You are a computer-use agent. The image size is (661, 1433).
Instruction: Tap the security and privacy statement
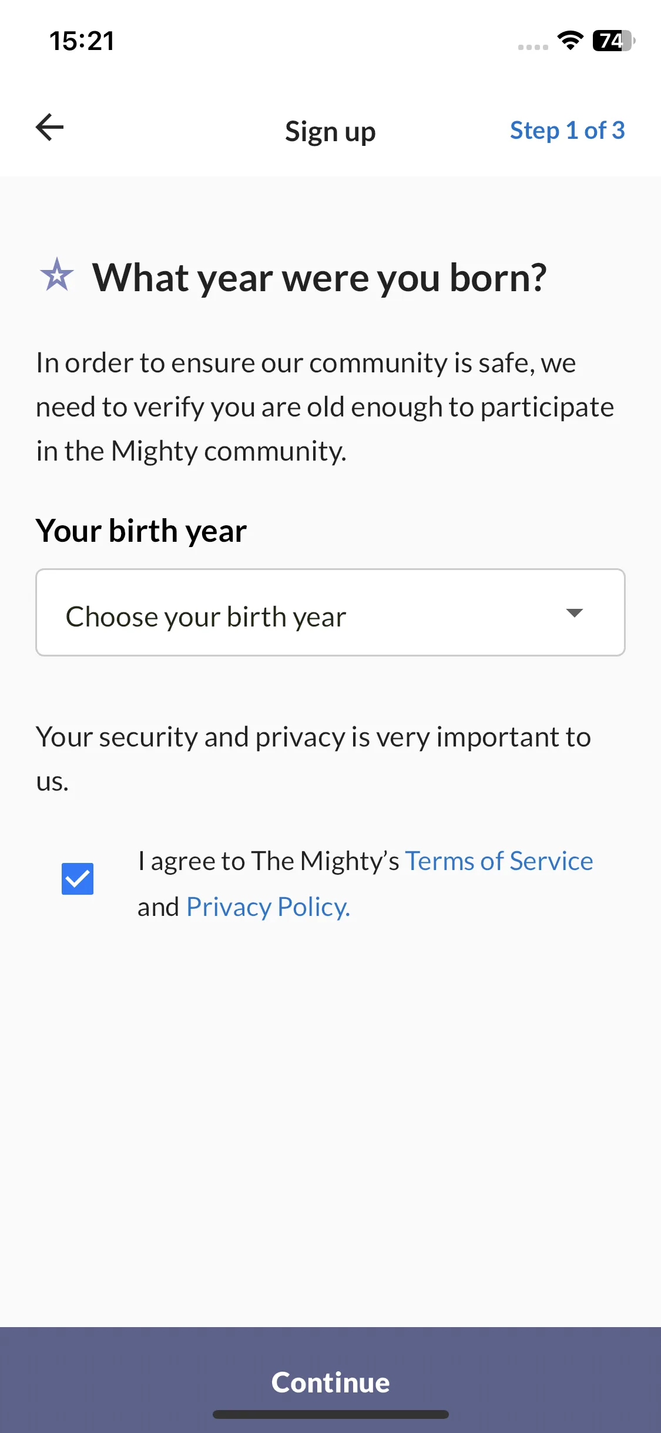[313, 759]
